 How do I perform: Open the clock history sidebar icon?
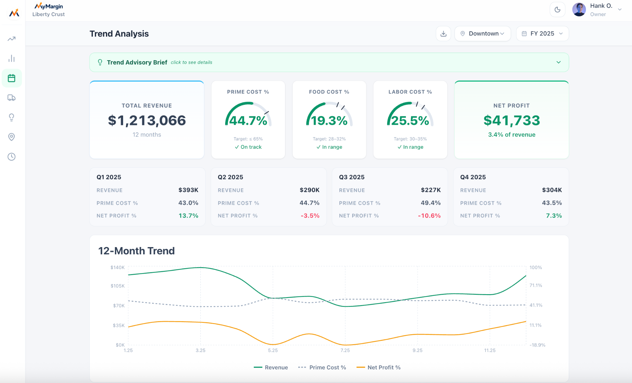(12, 157)
